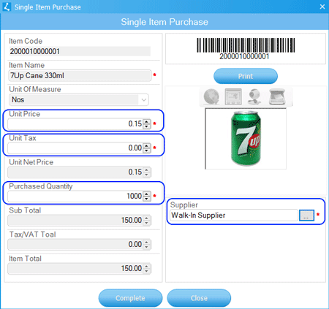
Task: Decrease Purchased Quantity with down arrow
Action: click(146, 199)
